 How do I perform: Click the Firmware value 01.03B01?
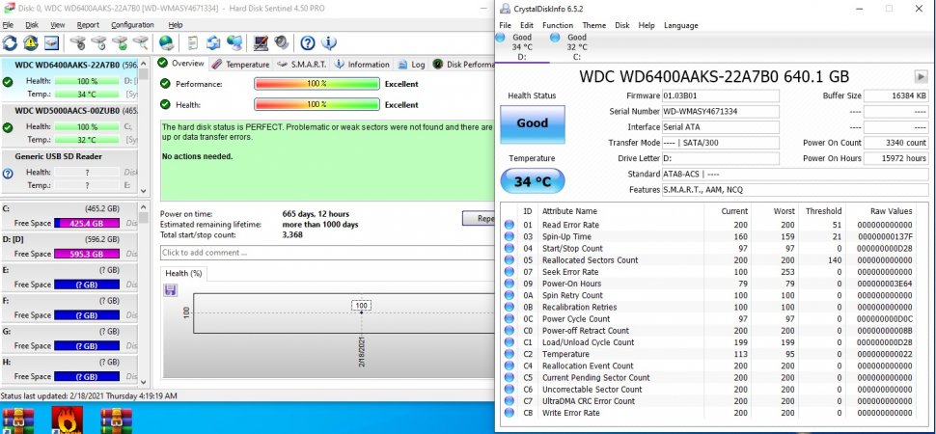tap(720, 95)
